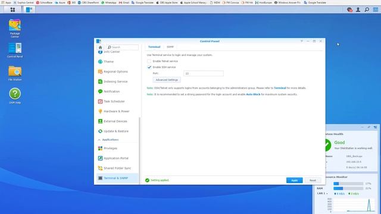Image resolution: width=381 pixels, height=214 pixels.
Task: Click the Control Panel help question-mark icon
Action: [x=302, y=41]
